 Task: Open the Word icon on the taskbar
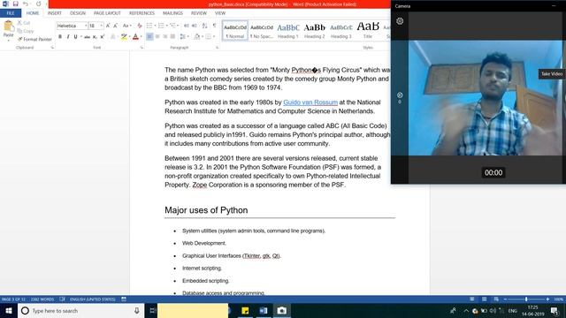coord(264,311)
